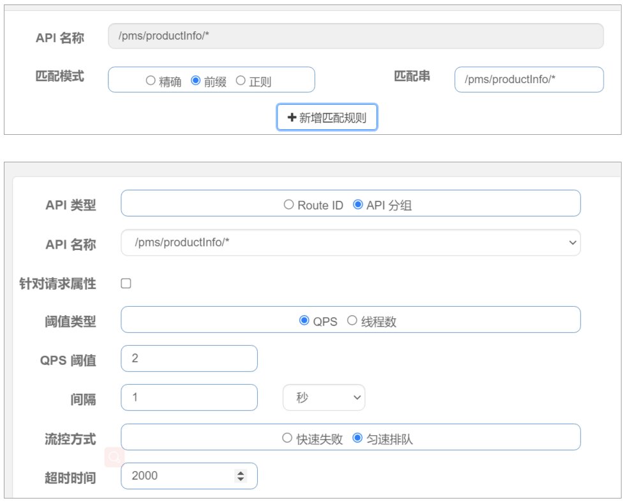
Task: Choose Route ID as API type
Action: click(x=288, y=205)
